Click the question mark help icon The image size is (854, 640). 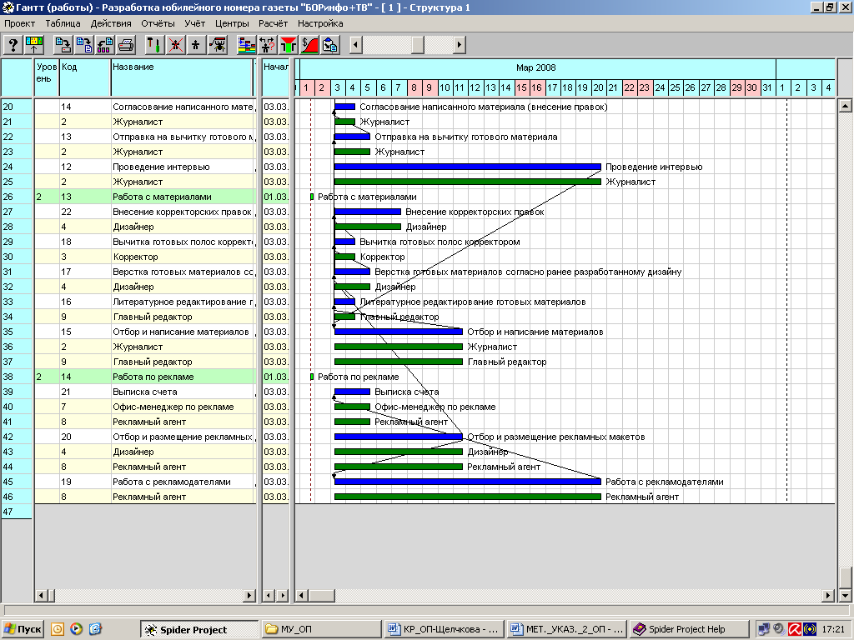pos(13,44)
